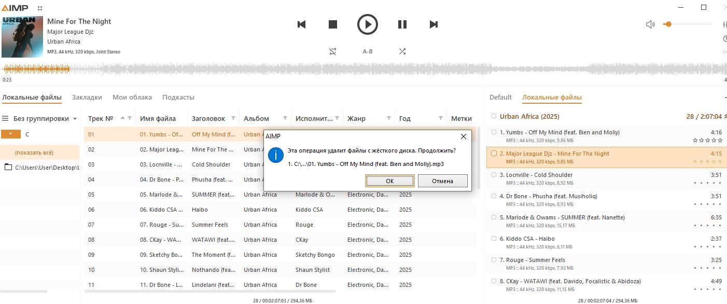Check the box for 7. Rouge - Summer Feels
The image size is (727, 304).
coord(494,260)
